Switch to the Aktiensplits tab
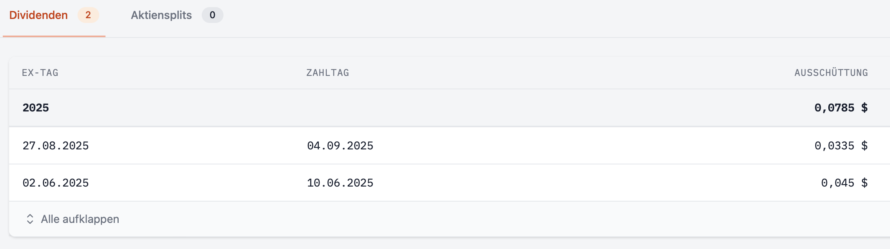Image resolution: width=890 pixels, height=249 pixels. click(161, 15)
